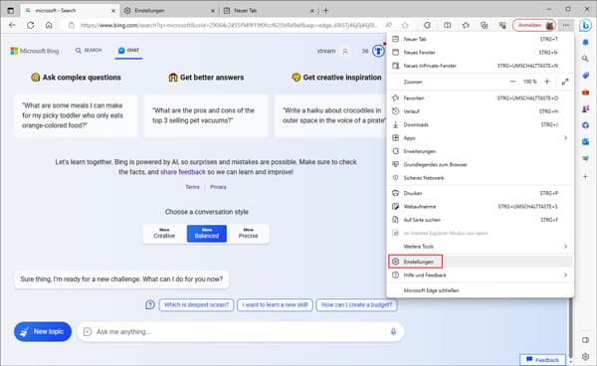Open Bing sidebar icon at top right
597x366 pixels.
[585, 25]
